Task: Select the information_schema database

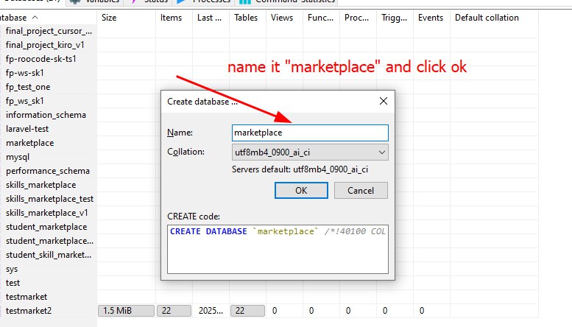Action: click(46, 115)
